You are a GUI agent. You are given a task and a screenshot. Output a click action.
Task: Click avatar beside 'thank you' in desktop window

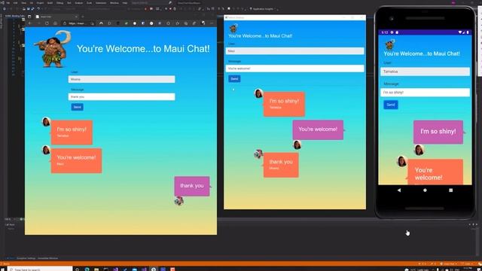coord(258,154)
